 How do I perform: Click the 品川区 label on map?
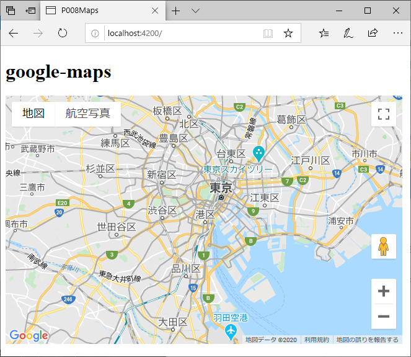[x=186, y=269]
